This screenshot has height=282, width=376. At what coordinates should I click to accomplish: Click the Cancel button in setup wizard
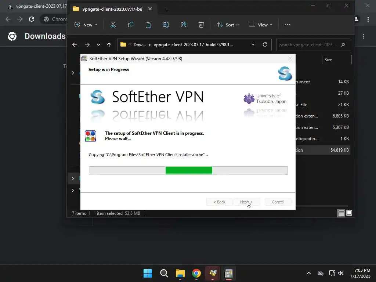coord(278,202)
